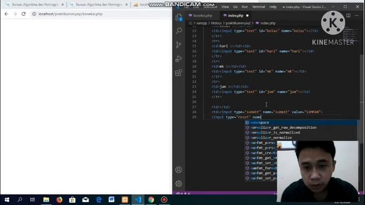Go back in the browser
365x205 pixels.
6,14
